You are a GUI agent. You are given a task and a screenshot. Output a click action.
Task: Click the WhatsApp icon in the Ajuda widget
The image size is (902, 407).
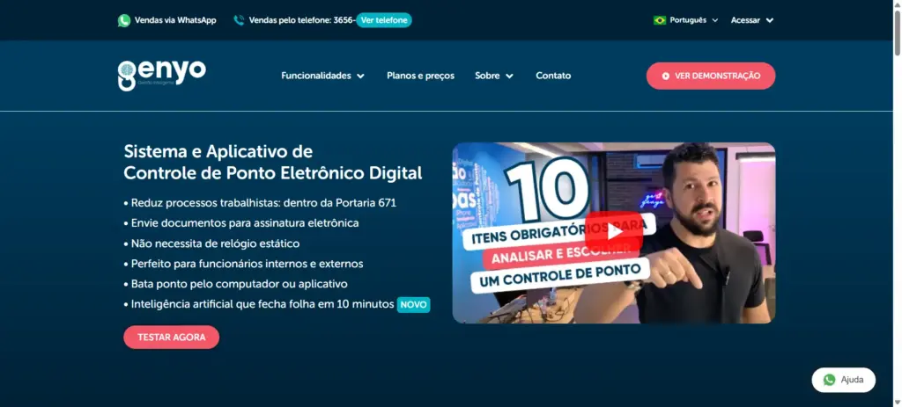[829, 380]
